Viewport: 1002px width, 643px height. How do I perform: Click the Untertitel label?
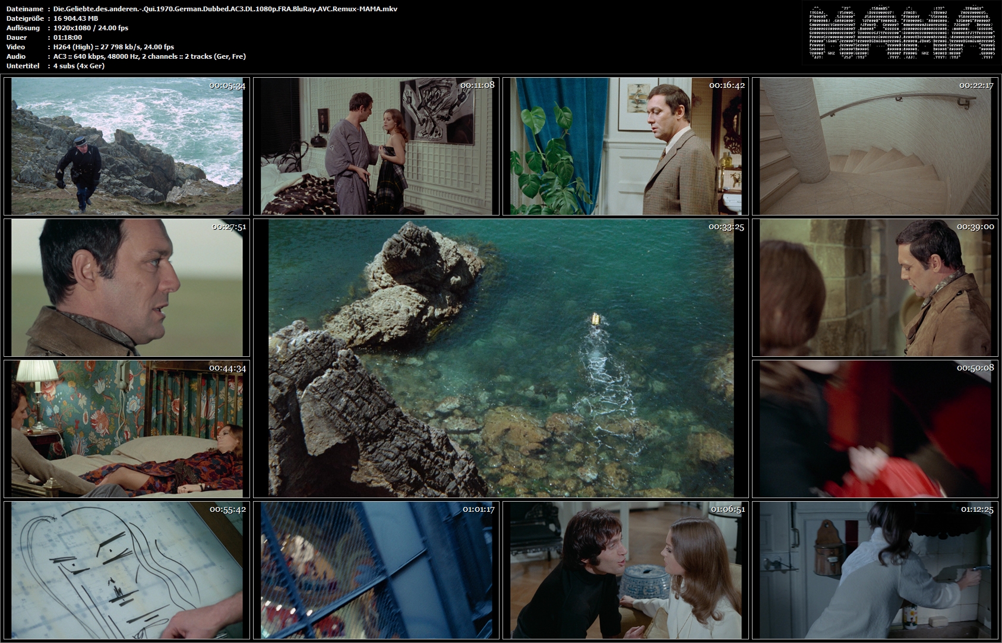pyautogui.click(x=23, y=66)
